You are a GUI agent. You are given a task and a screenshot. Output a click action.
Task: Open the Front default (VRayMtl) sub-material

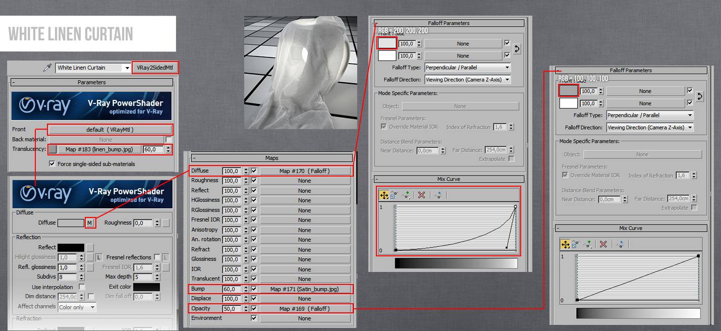coord(110,129)
